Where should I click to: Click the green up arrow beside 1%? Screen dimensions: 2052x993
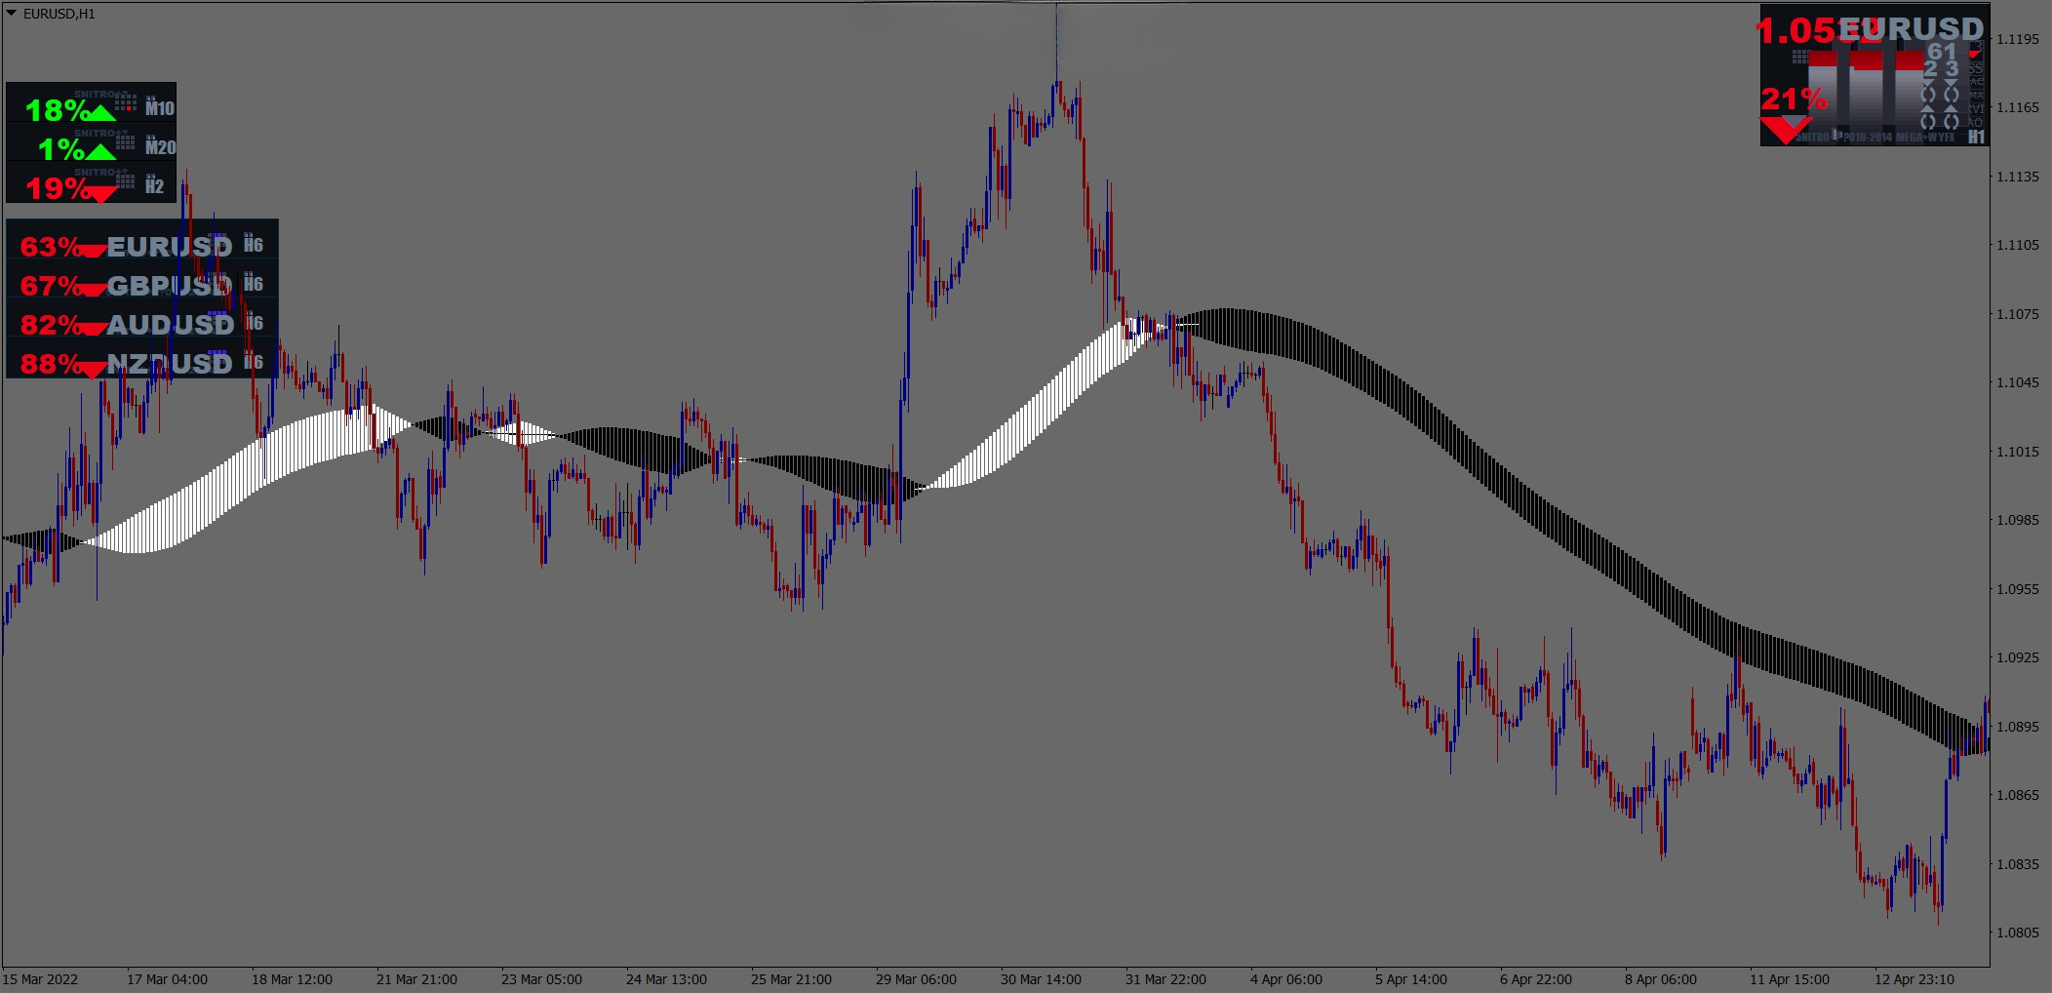100,151
